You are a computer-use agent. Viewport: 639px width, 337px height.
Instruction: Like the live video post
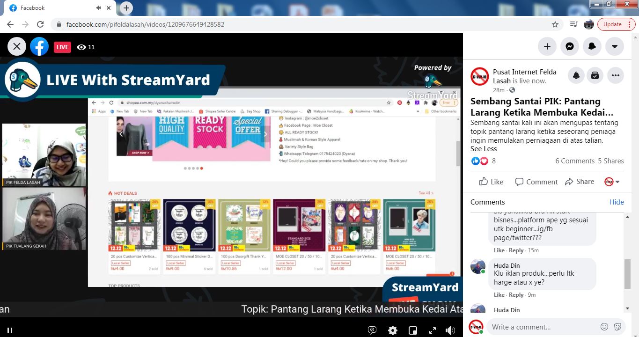[491, 182]
